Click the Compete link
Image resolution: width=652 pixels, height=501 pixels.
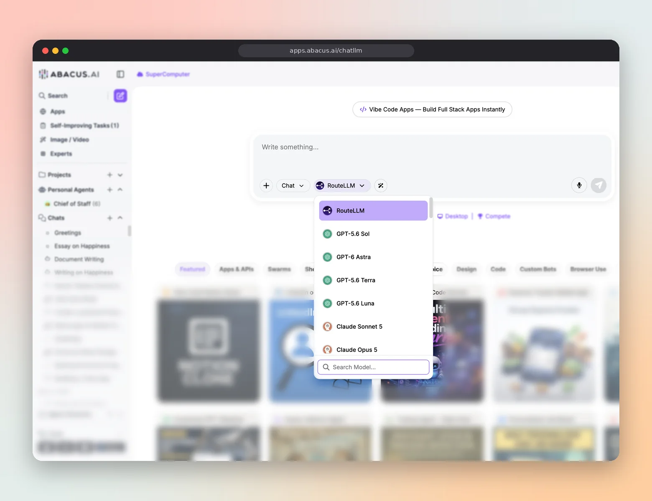494,216
